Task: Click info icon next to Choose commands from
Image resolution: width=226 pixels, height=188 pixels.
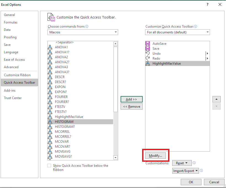Action: click(87, 27)
